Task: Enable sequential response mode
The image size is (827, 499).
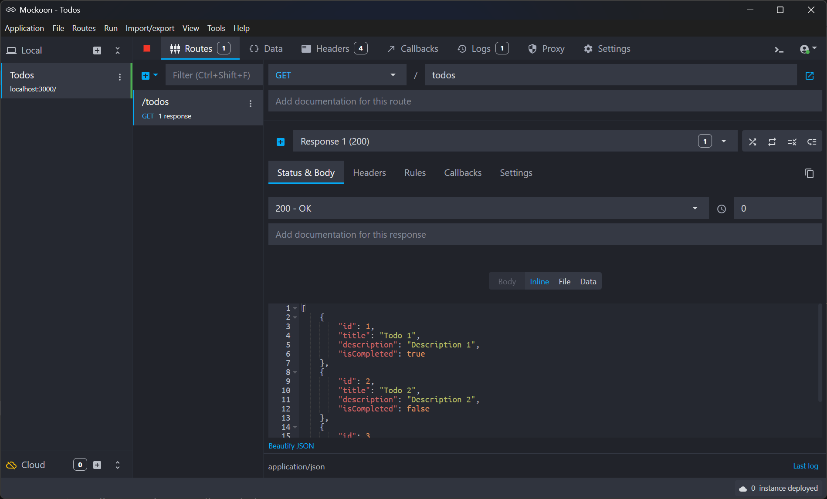Action: (772, 142)
